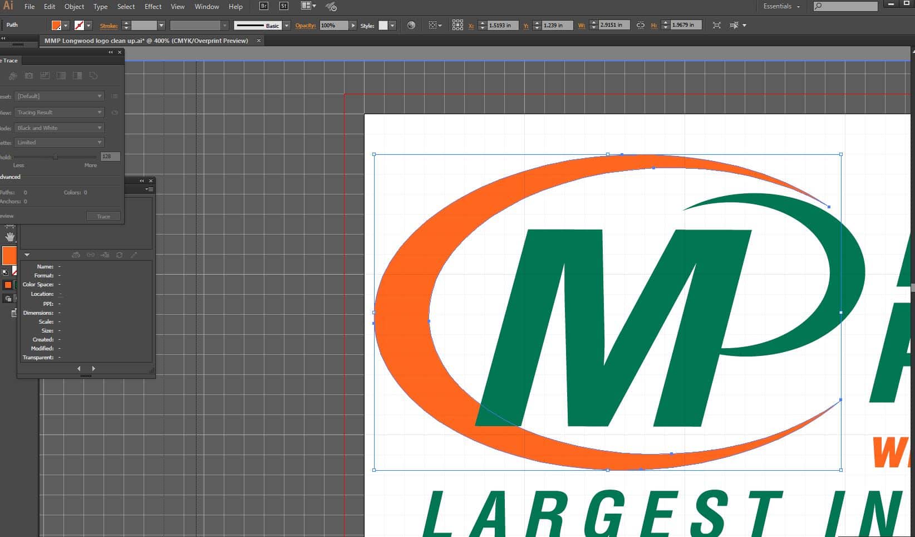Show next link with right arrow

point(94,369)
